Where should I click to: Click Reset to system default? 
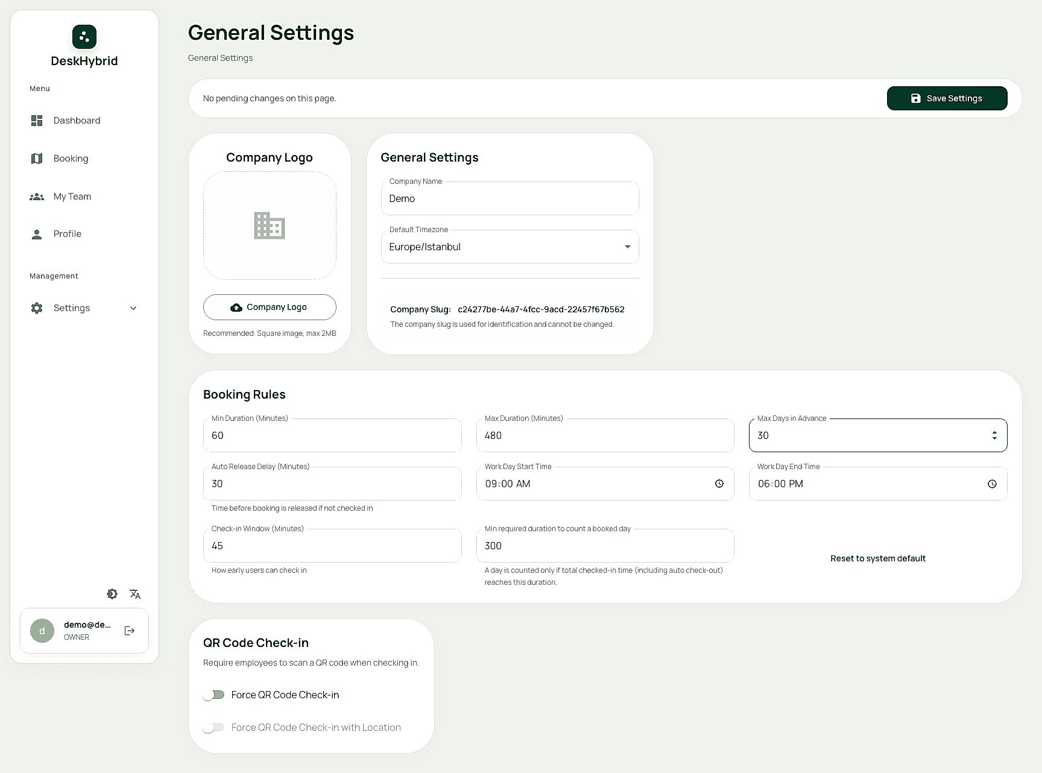(x=878, y=558)
